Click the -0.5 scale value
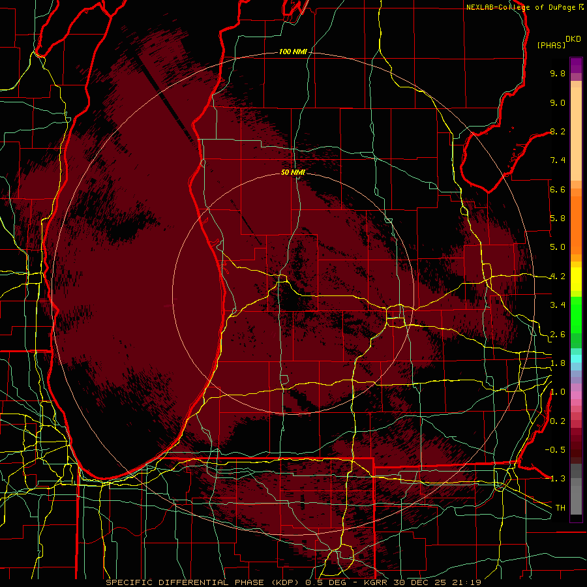 click(x=555, y=450)
